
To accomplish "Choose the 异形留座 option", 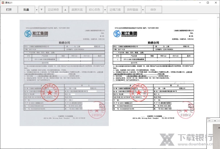I will (x=133, y=10).
